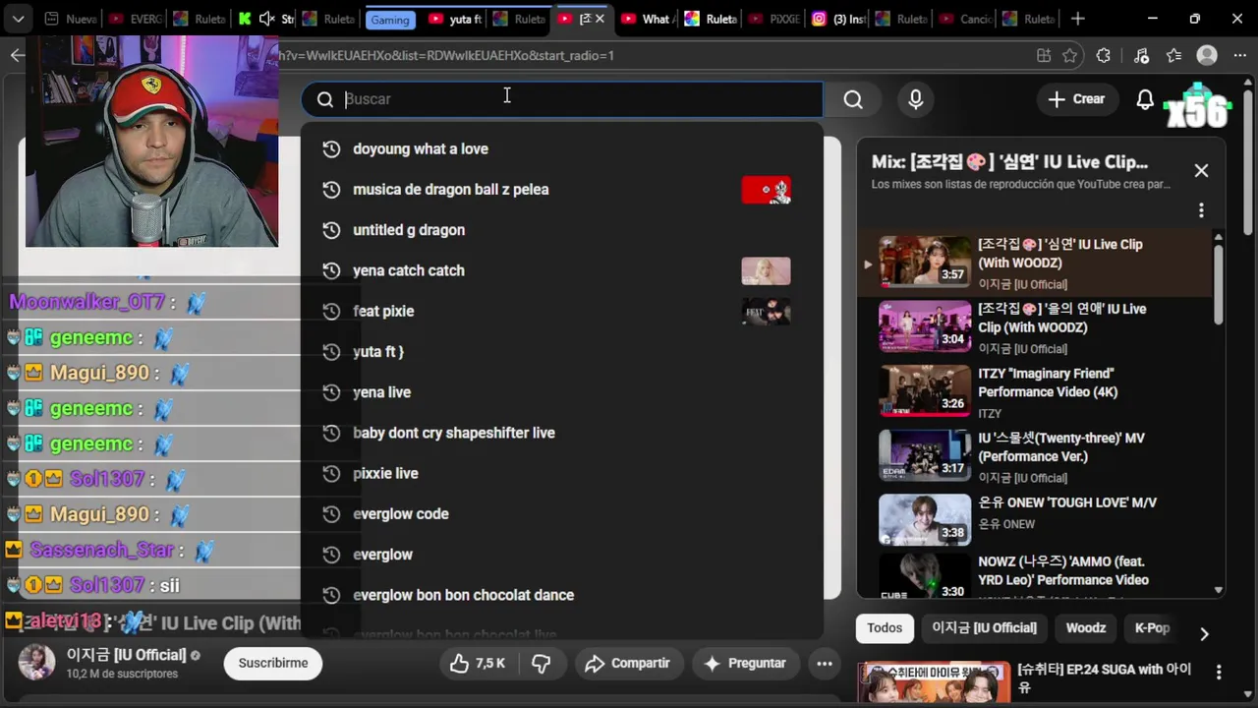
Task: Play ITZY 'Imaginary Friend' Performance Video
Action: tap(1034, 391)
